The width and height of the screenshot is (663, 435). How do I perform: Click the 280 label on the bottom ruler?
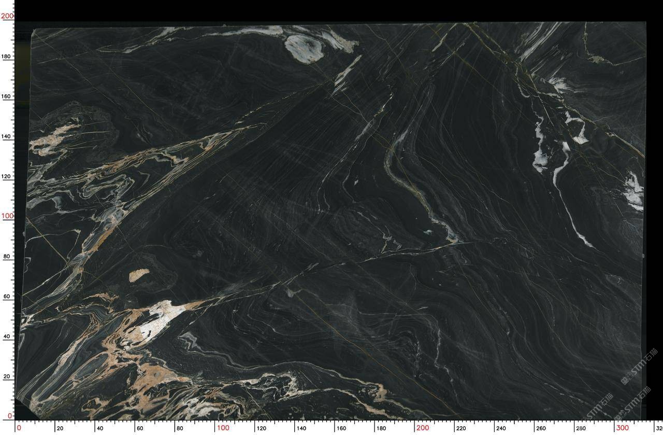coord(581,428)
